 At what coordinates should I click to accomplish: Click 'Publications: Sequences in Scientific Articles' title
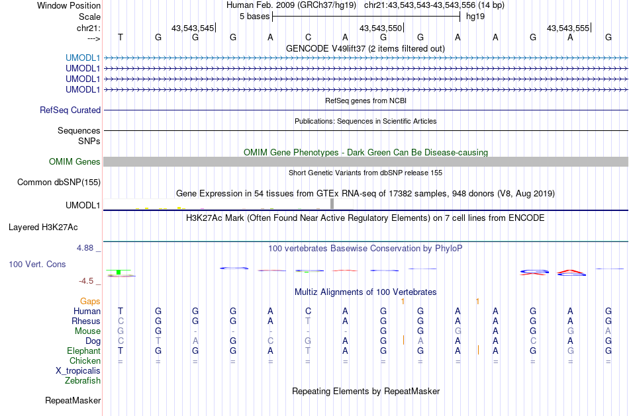[365, 121]
